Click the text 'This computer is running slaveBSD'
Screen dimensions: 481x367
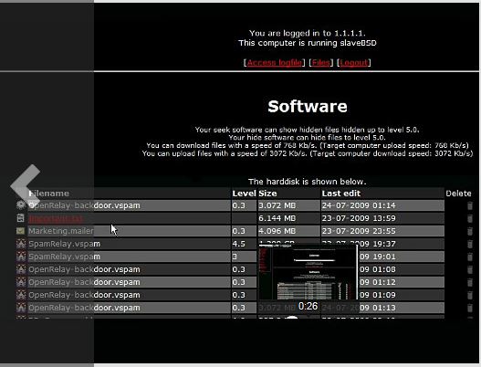pos(308,43)
